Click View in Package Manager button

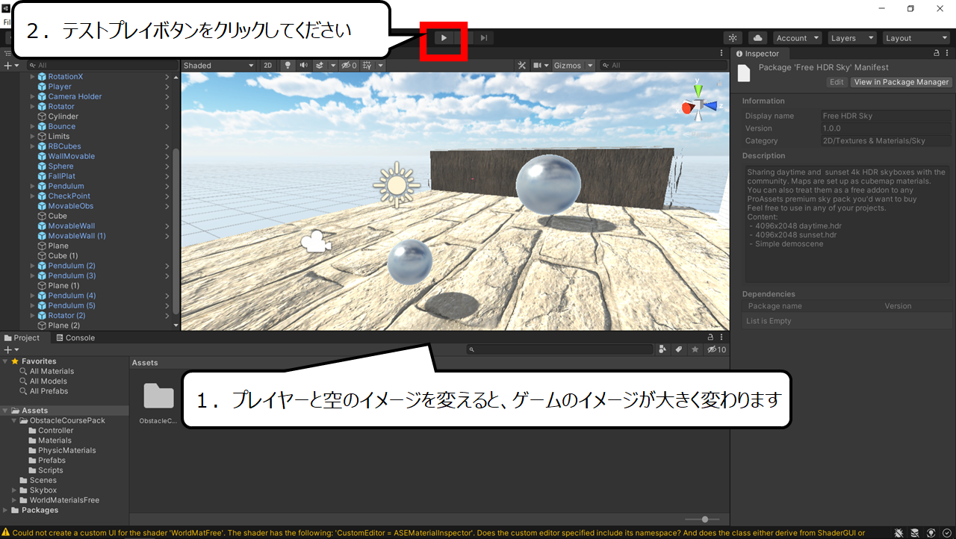pos(901,82)
